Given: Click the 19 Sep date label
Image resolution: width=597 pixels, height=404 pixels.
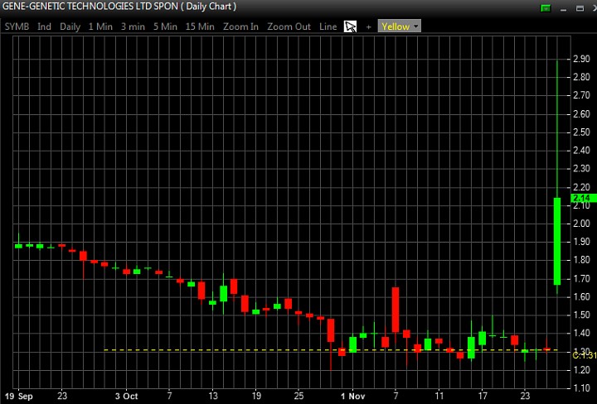Looking at the screenshot, I should click(18, 396).
